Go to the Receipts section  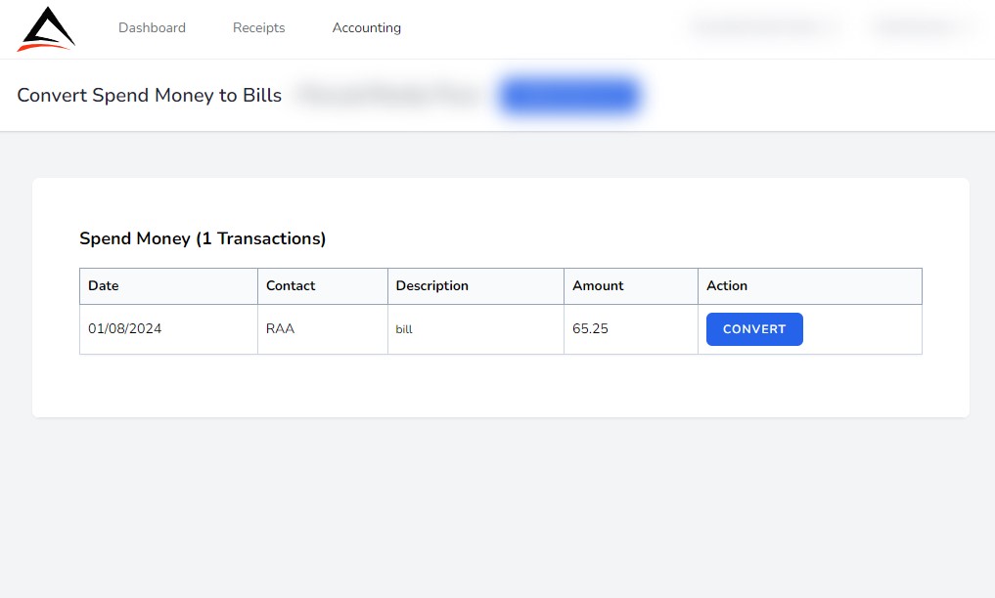(259, 28)
